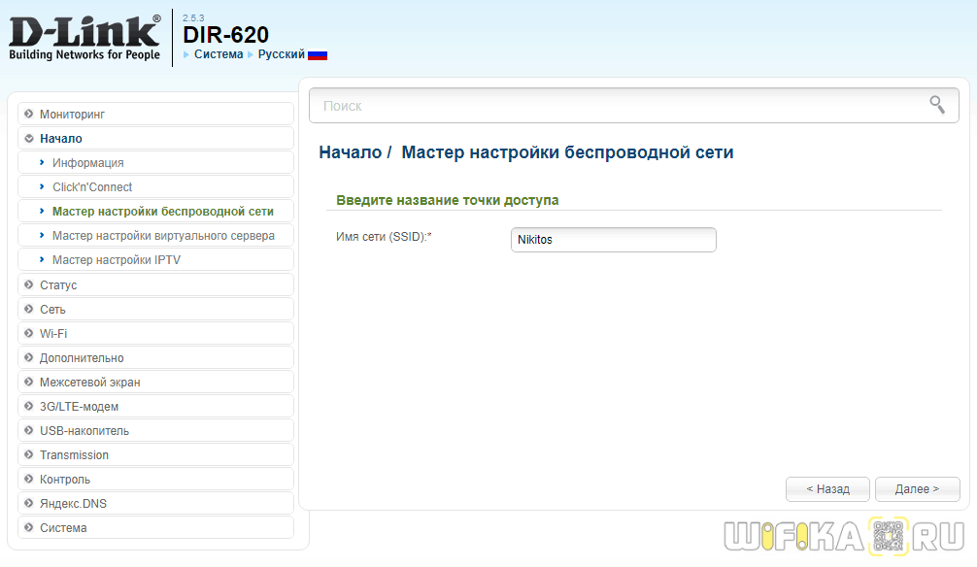
Task: Expand the Статус section arrow
Action: tap(29, 284)
